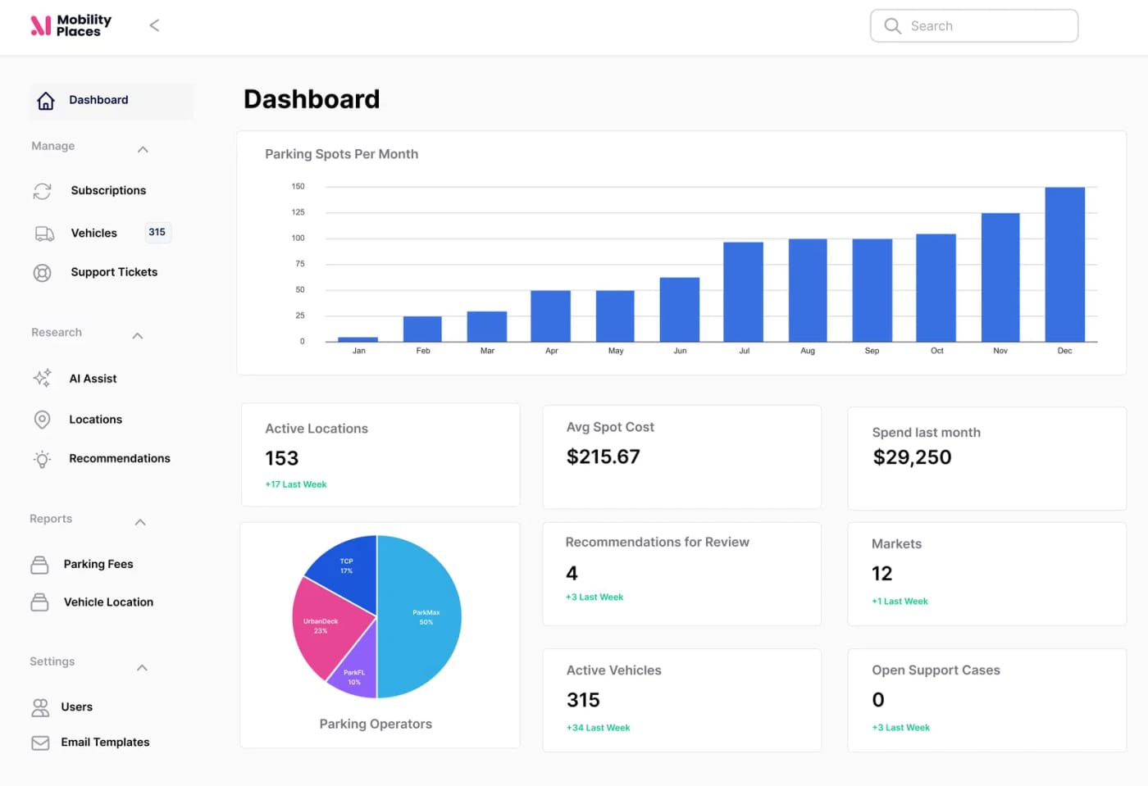This screenshot has width=1148, height=786.
Task: Open Support Tickets via its lifebuoy icon
Action: click(x=42, y=272)
